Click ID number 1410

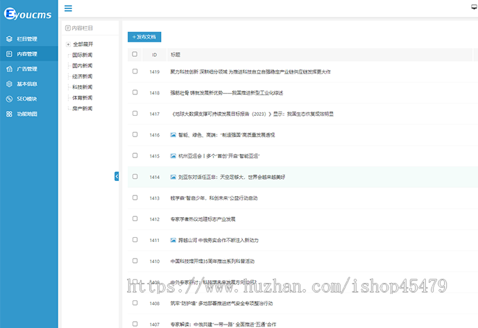tap(155, 261)
